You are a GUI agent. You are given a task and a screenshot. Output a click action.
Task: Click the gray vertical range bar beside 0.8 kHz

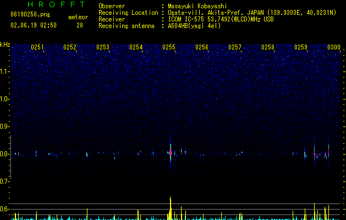(x=10, y=157)
